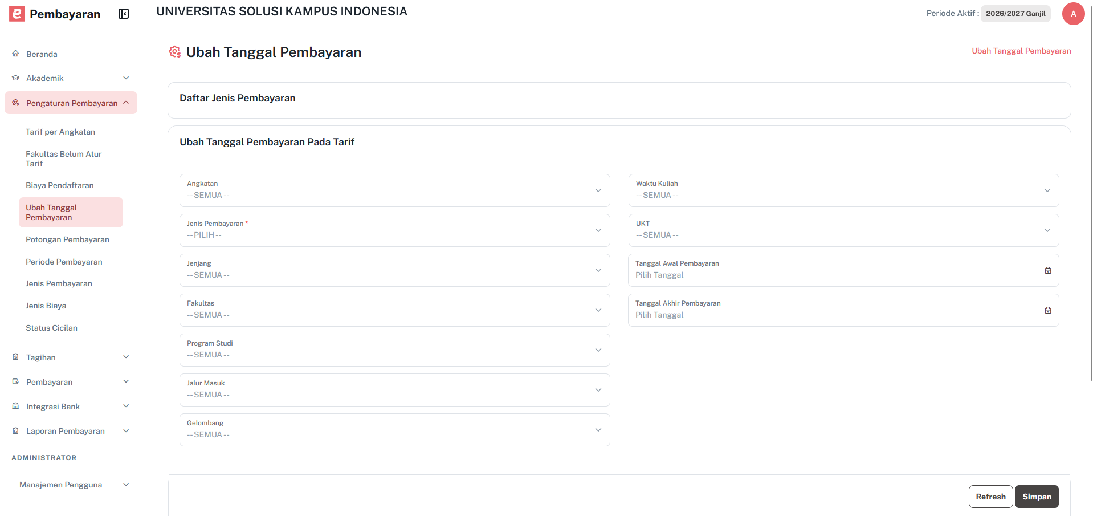1093x516 pixels.
Task: Open calendar for Tanggal Awal Pembayaran
Action: click(1048, 270)
